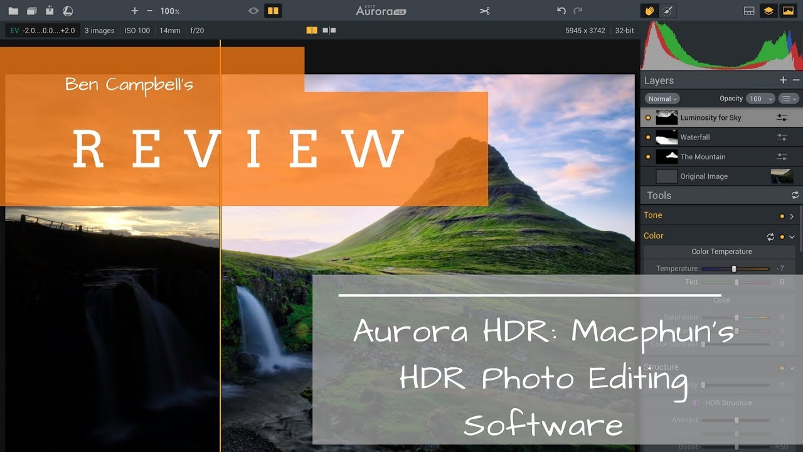Collapse the Color section chevron

coord(792,237)
